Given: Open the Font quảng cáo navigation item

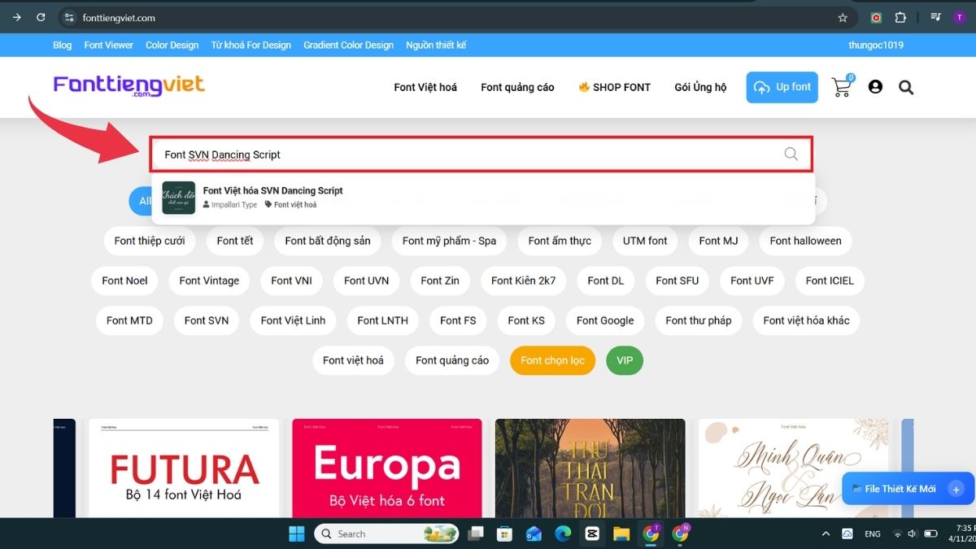Looking at the screenshot, I should pyautogui.click(x=517, y=87).
